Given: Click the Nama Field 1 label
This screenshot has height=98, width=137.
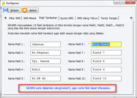Looking at the screenshot, I should pos(16,44).
